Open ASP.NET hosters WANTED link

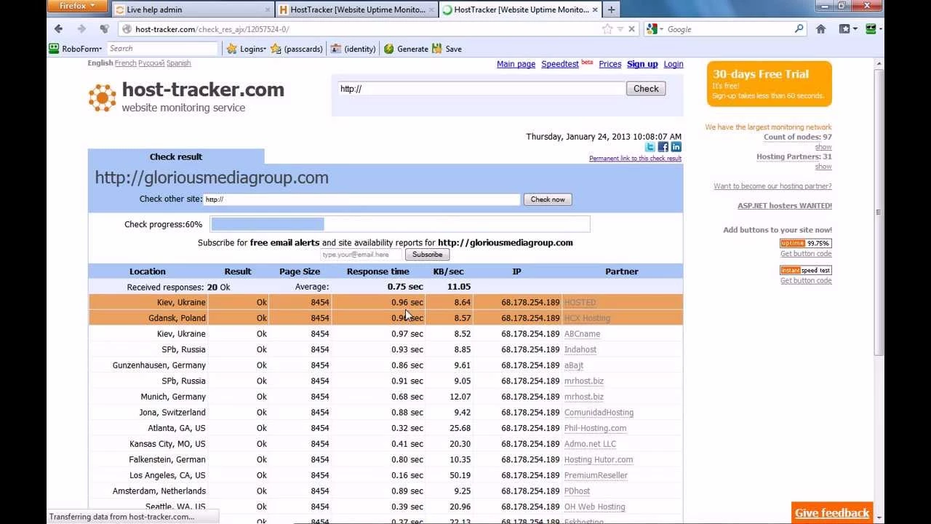(785, 206)
